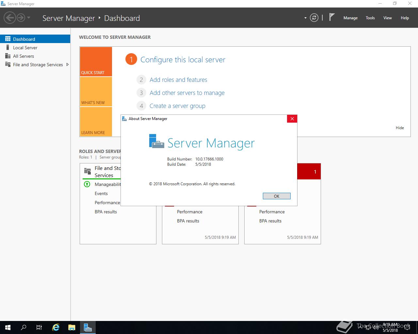Screen dimensions: 418x334
Task: Select Local Server in sidebar
Action: point(25,48)
